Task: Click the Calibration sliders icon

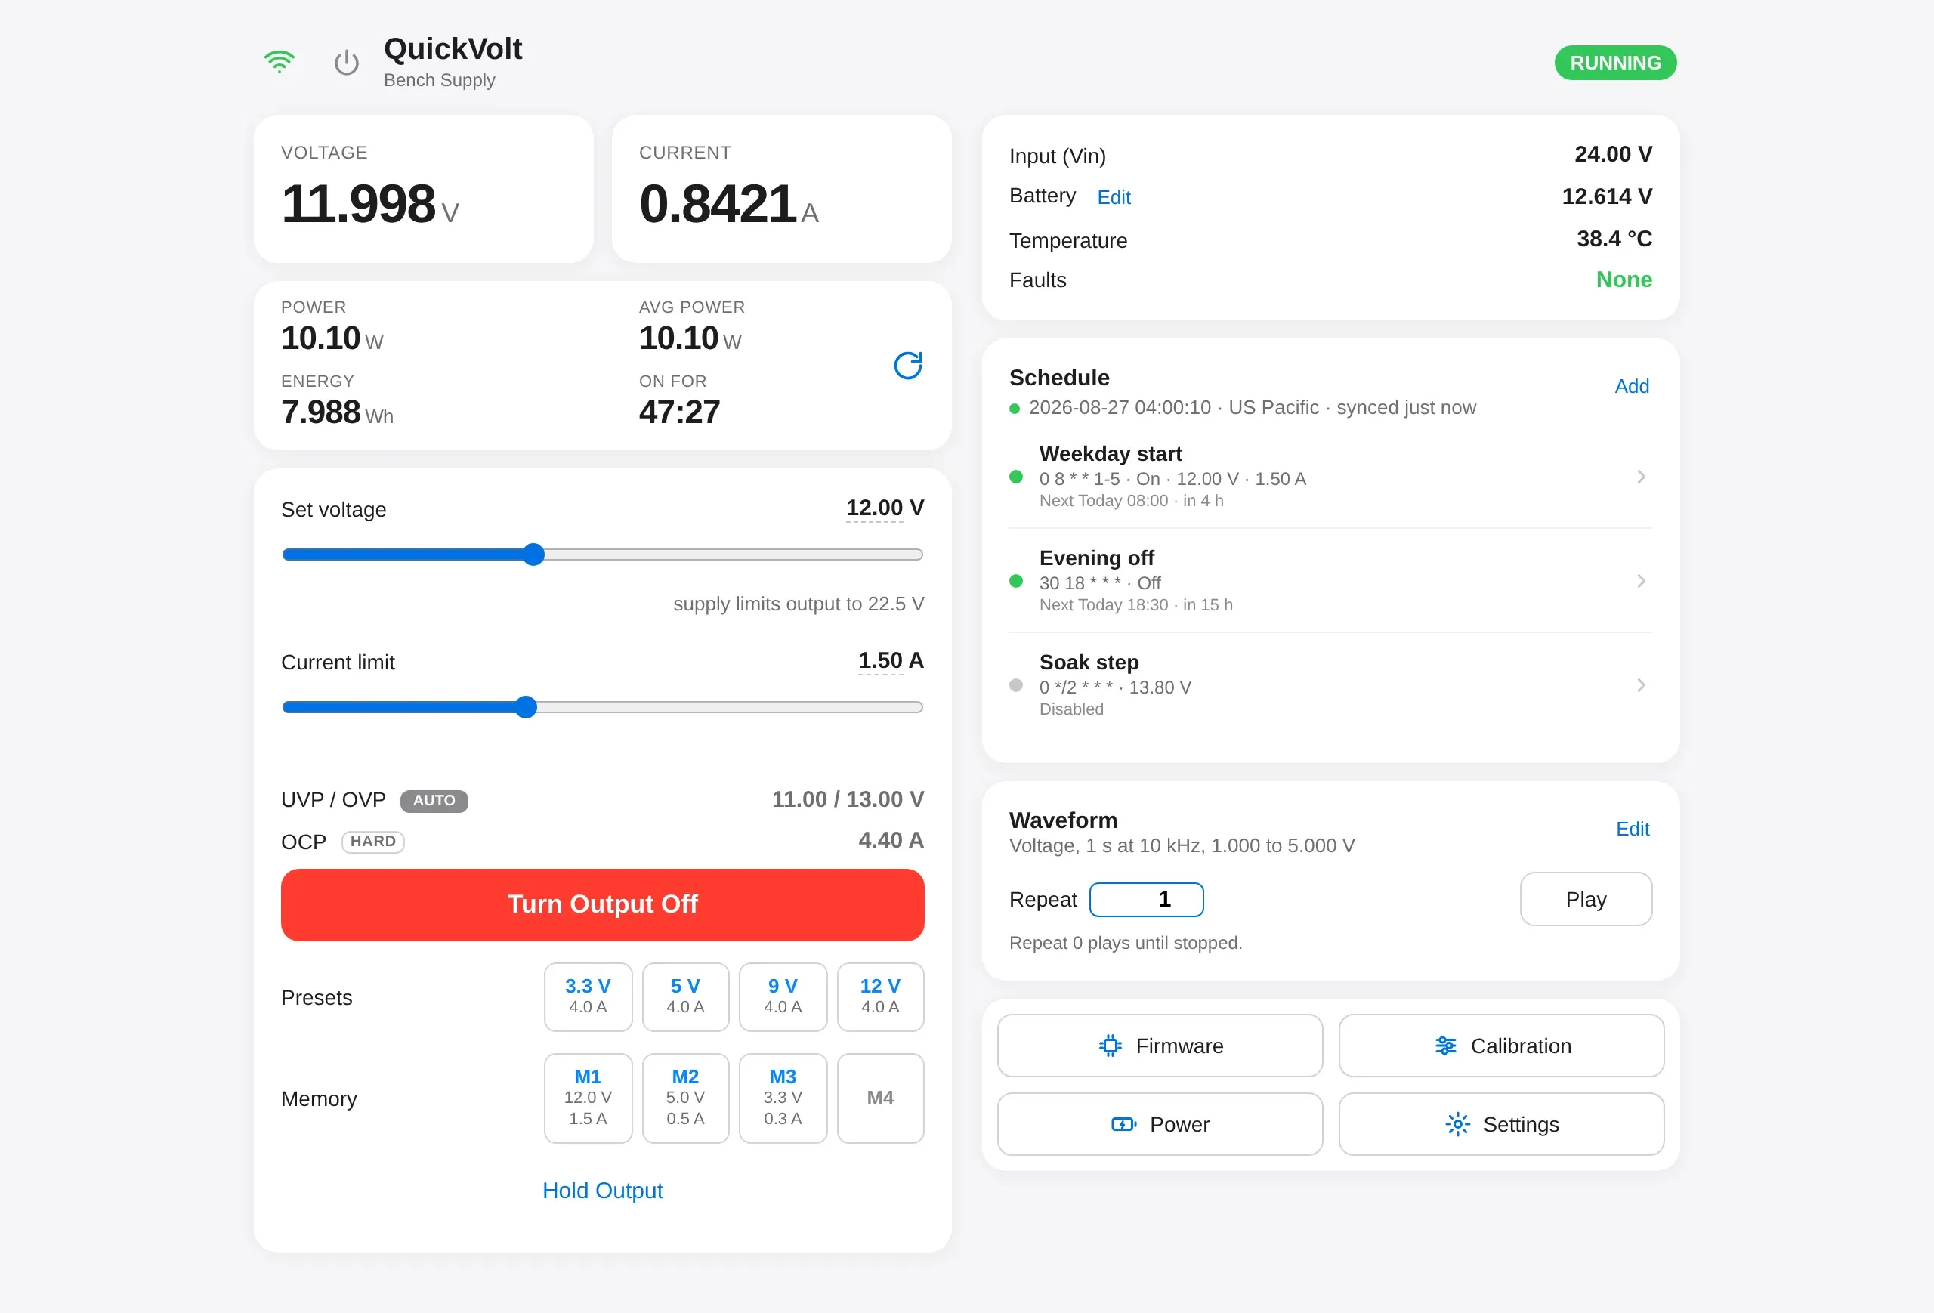Action: [x=1445, y=1046]
